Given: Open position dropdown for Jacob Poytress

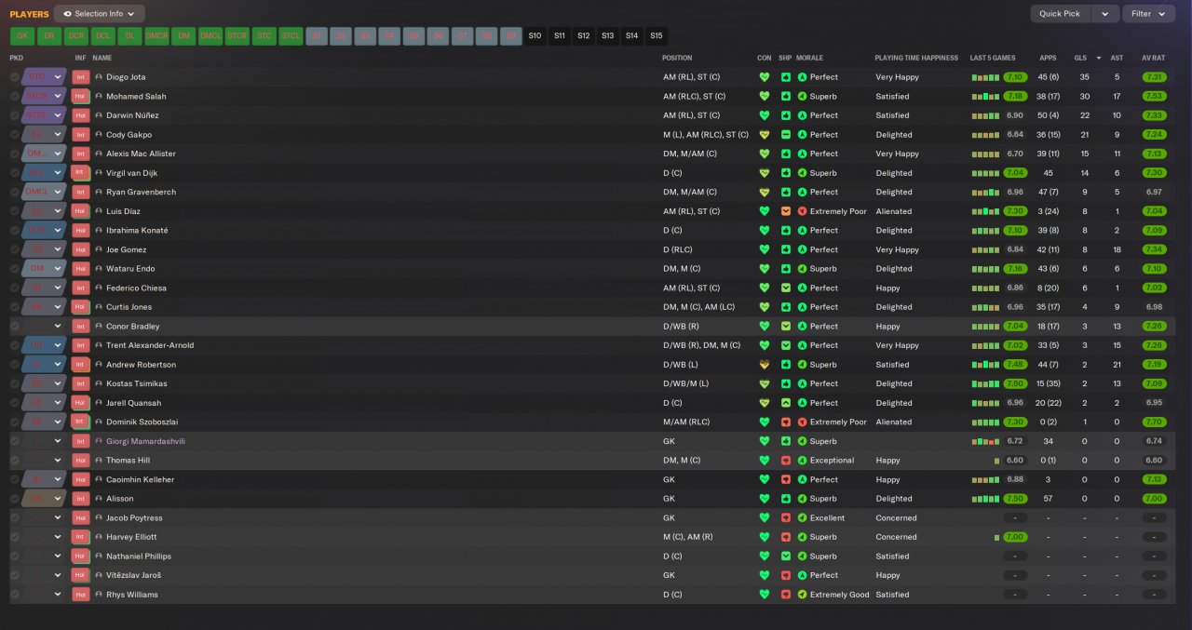Looking at the screenshot, I should tap(58, 518).
